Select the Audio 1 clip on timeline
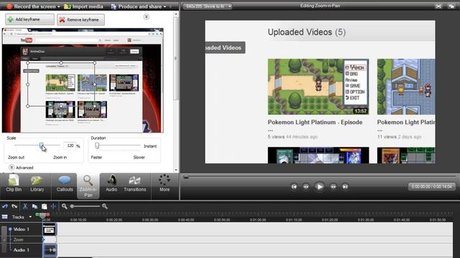The image size is (460, 258). 50,250
